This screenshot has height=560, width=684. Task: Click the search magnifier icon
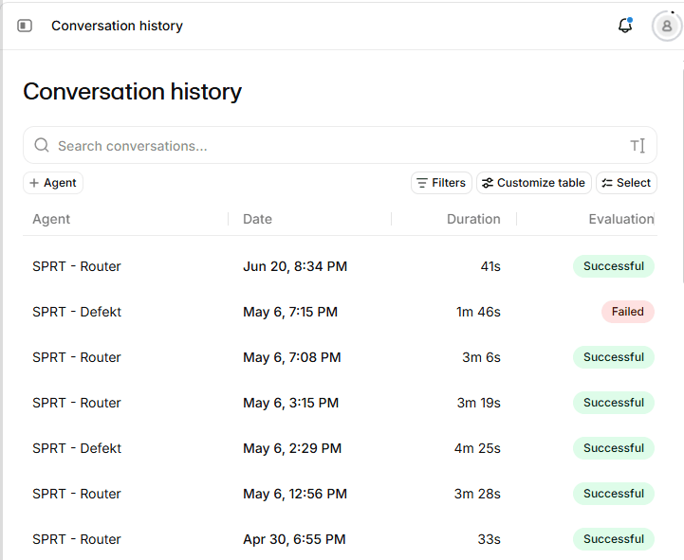(42, 145)
